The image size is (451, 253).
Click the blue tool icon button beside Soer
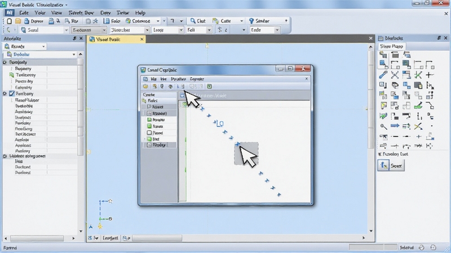click(383, 165)
